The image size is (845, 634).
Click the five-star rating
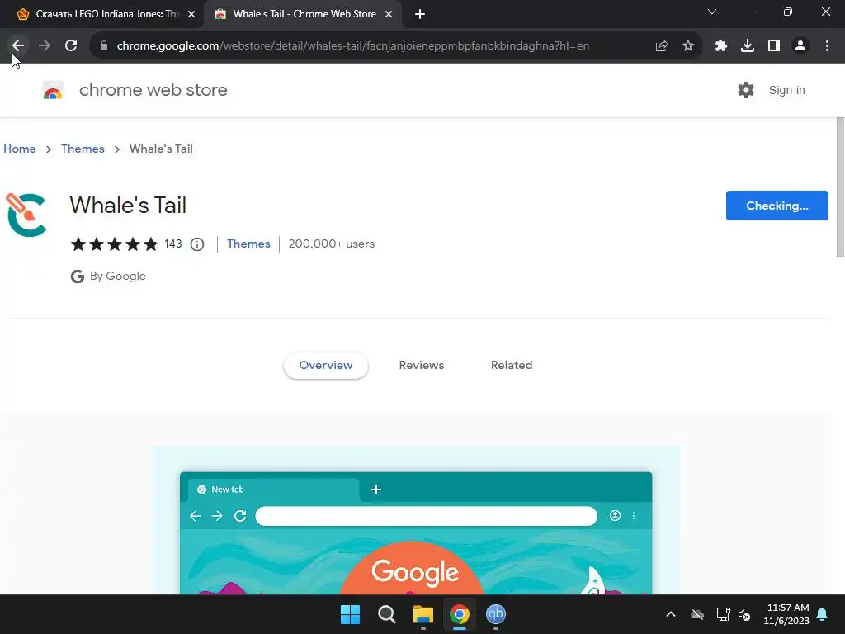point(114,244)
